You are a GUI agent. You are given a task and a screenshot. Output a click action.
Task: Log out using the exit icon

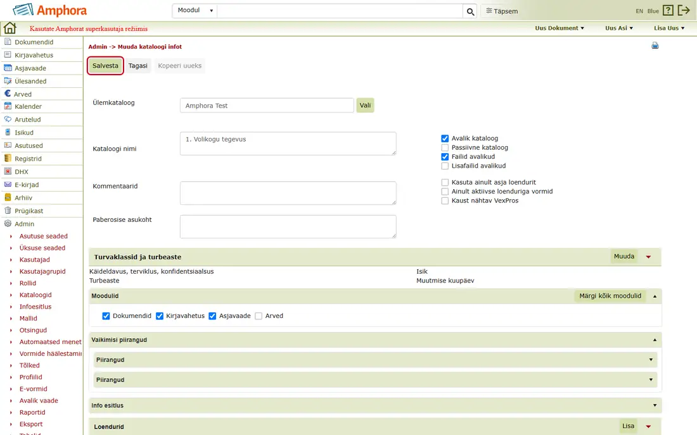(x=684, y=11)
